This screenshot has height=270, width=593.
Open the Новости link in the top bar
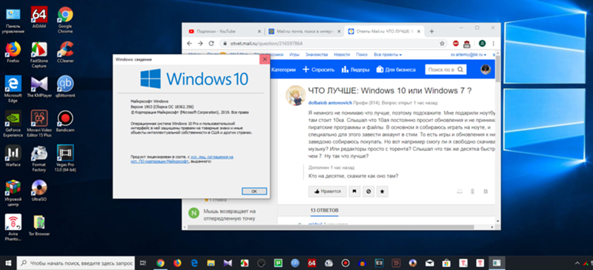click(x=342, y=55)
